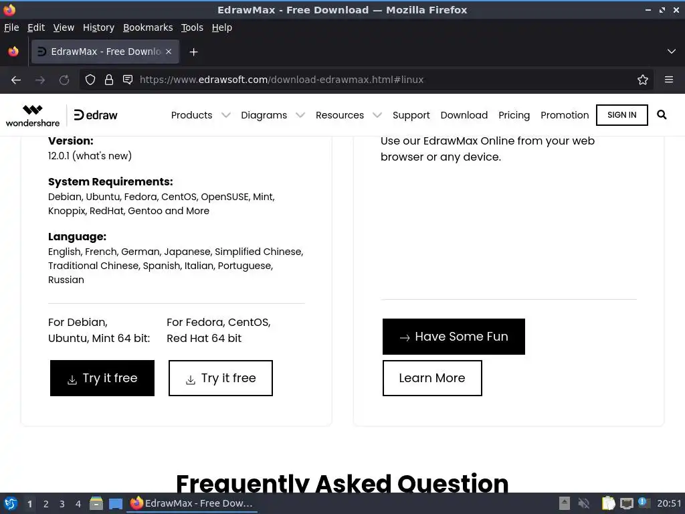Click the removable media eject tray icon
Viewport: 685px width, 514px height.
point(565,503)
